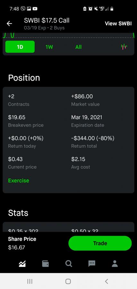Tap the Return total -$344.00 value
Screen dimensions: 137x289
point(93,138)
